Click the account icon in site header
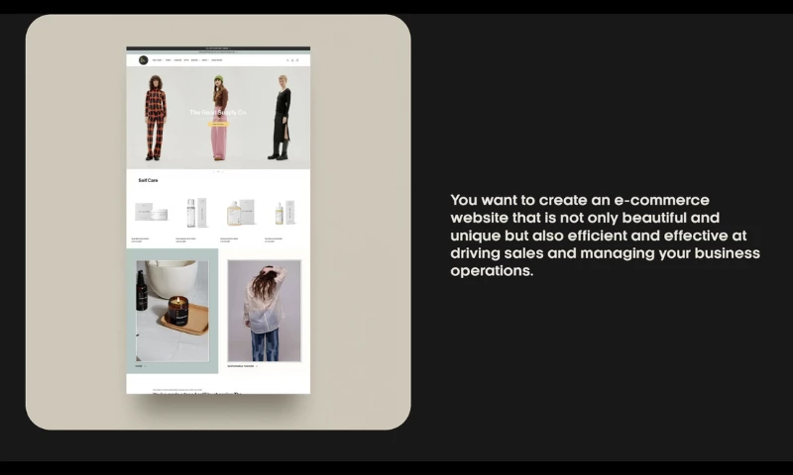This screenshot has height=475, width=793. (291, 60)
